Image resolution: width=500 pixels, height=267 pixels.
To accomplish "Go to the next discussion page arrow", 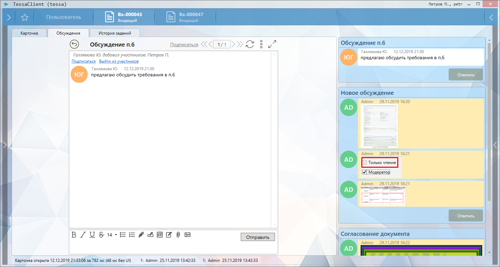I will coord(233,44).
